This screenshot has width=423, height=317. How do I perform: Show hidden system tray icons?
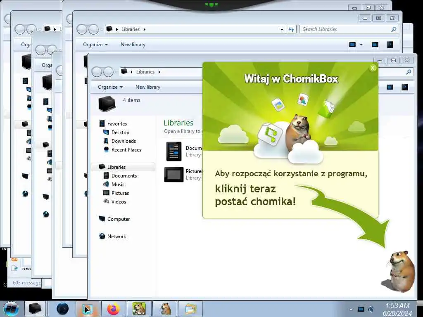(351, 309)
